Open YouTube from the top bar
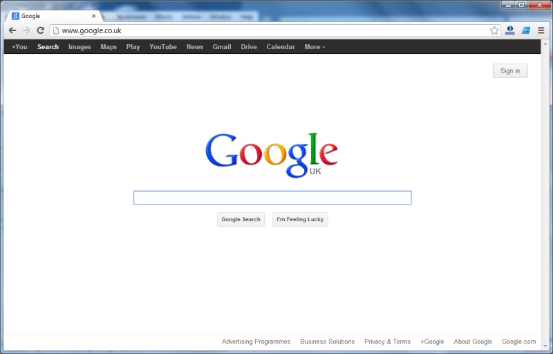This screenshot has width=553, height=354. pos(163,47)
